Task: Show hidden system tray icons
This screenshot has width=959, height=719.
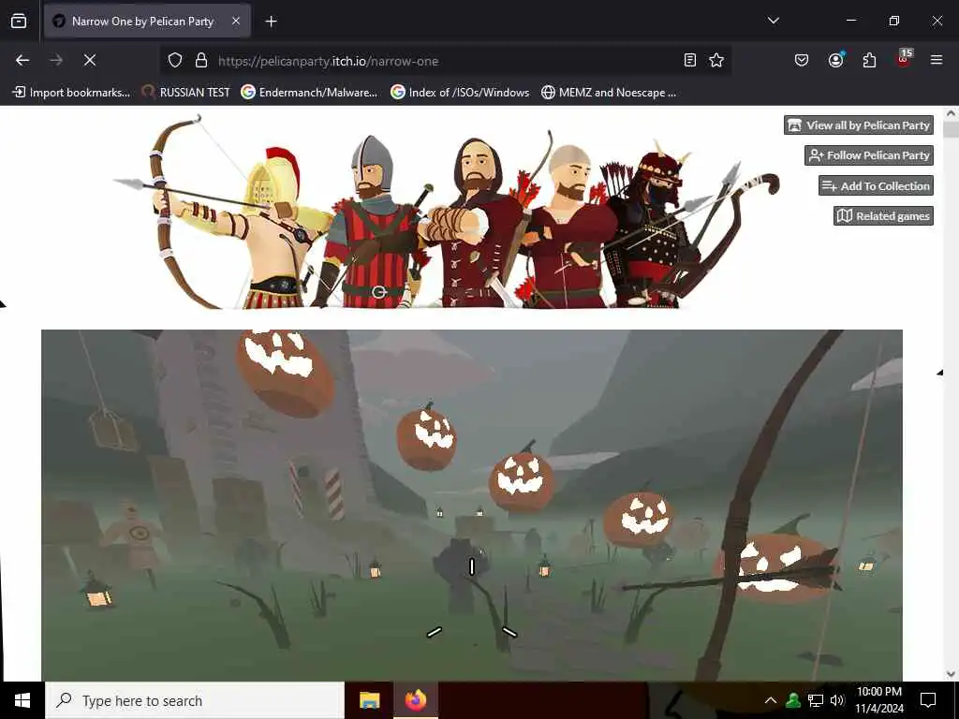Action: [x=771, y=700]
